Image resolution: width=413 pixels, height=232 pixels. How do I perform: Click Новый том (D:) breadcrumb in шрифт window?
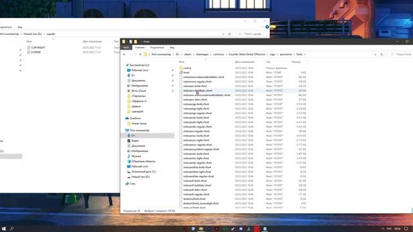(33, 34)
